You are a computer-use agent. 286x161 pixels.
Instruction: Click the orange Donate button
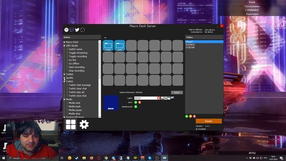coord(209,121)
